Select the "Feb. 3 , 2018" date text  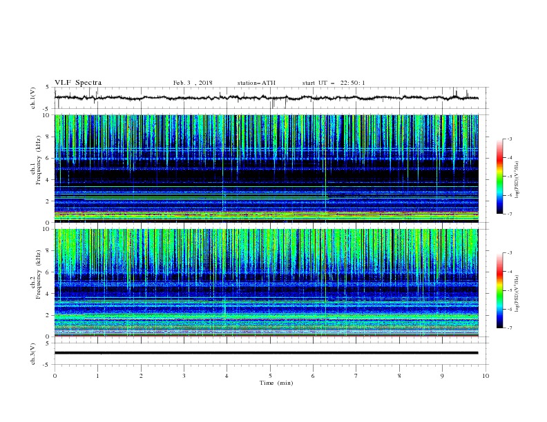point(193,83)
